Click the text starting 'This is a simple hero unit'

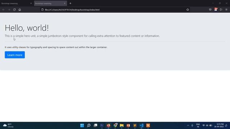(82, 36)
